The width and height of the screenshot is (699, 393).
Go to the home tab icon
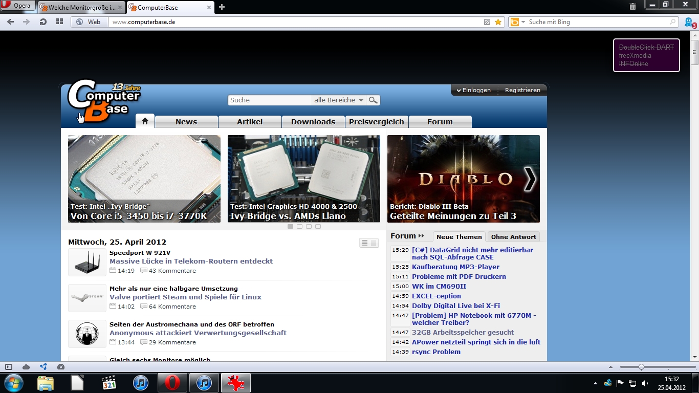(145, 121)
